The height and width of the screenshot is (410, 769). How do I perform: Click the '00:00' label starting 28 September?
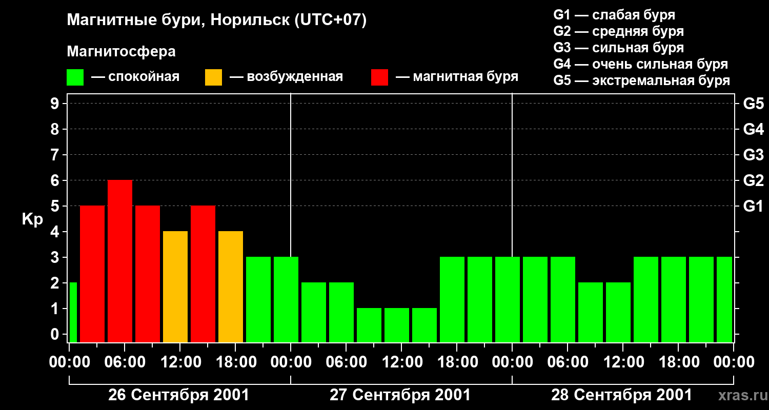[x=512, y=362]
